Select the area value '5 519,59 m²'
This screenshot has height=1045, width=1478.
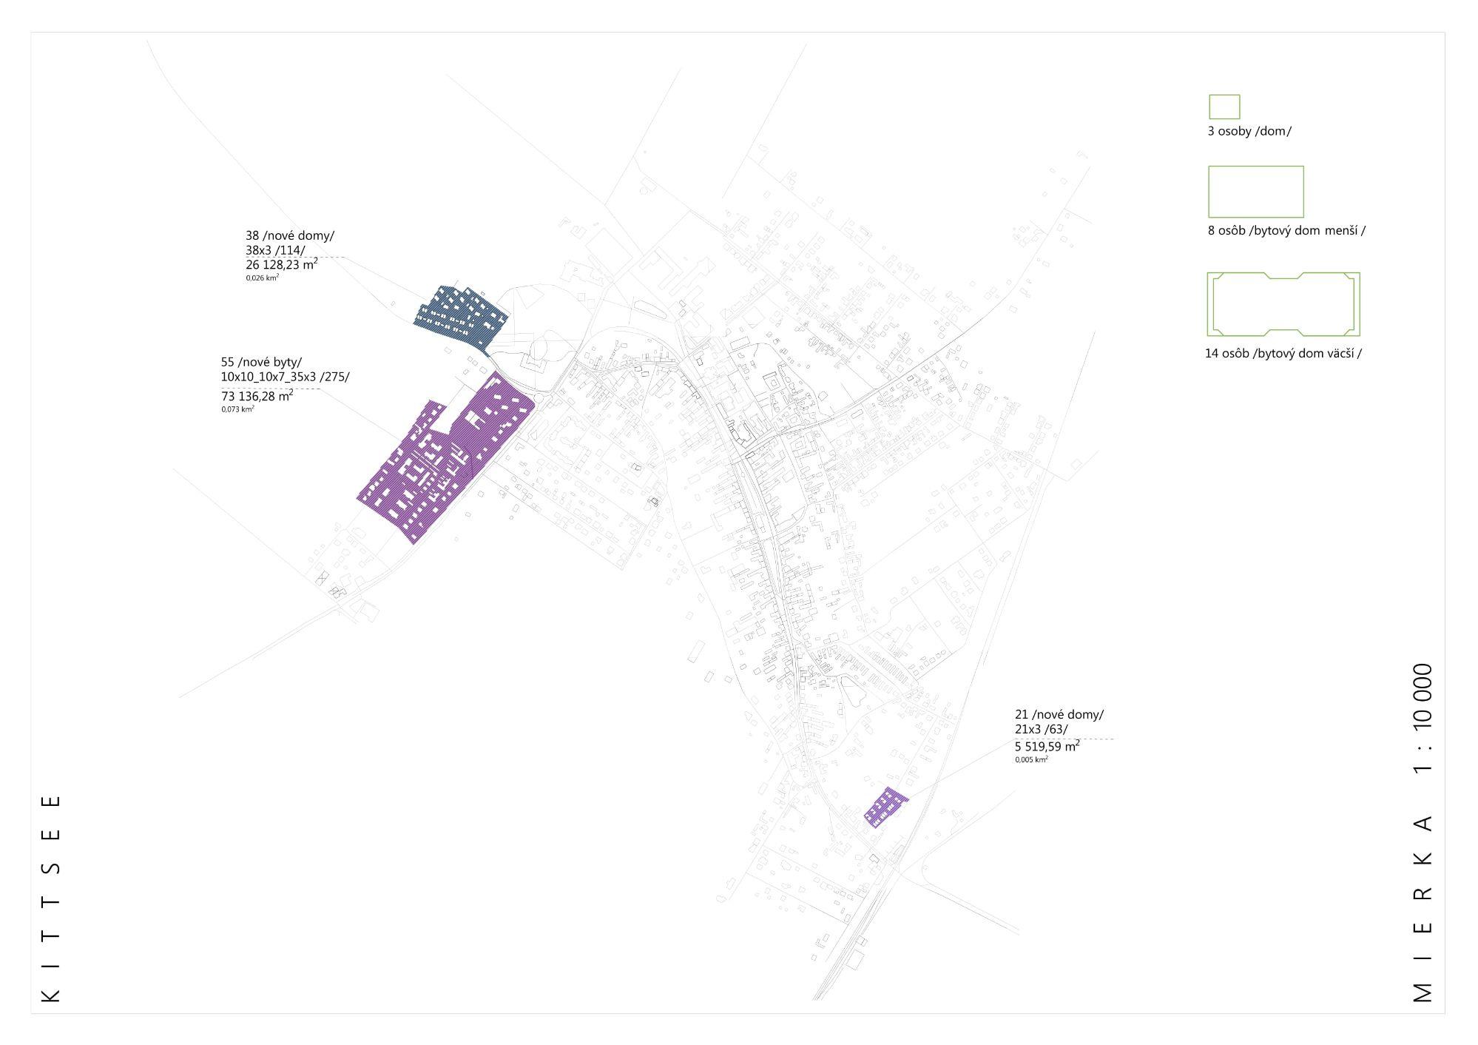1047,747
